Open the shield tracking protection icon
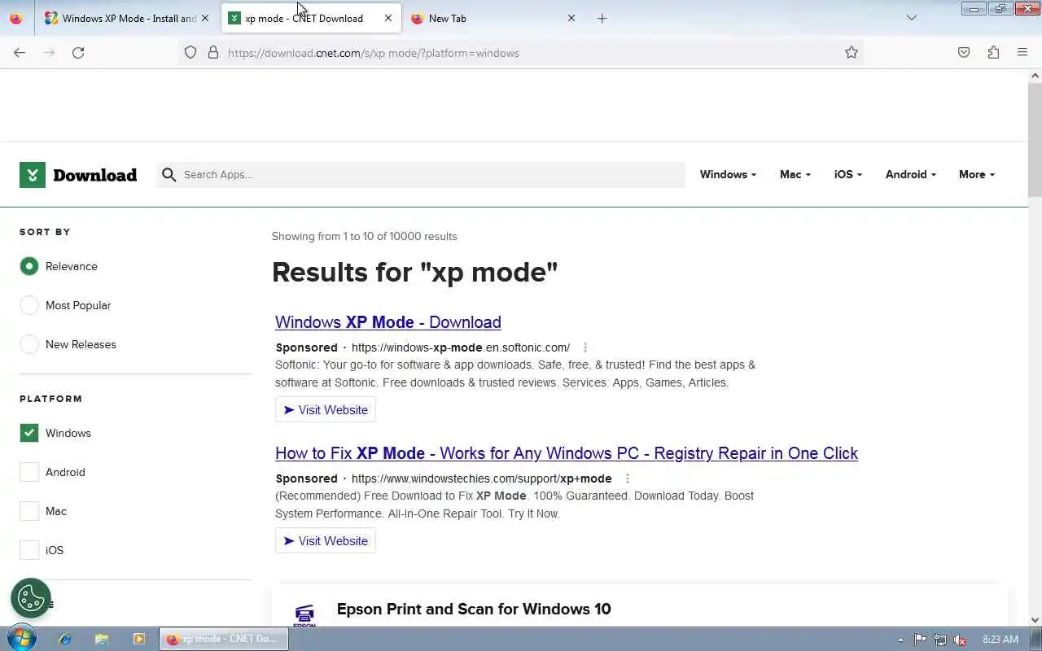The width and height of the screenshot is (1042, 651). point(190,53)
